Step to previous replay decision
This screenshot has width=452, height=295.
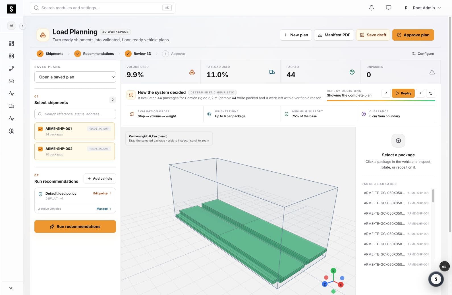coord(386,93)
